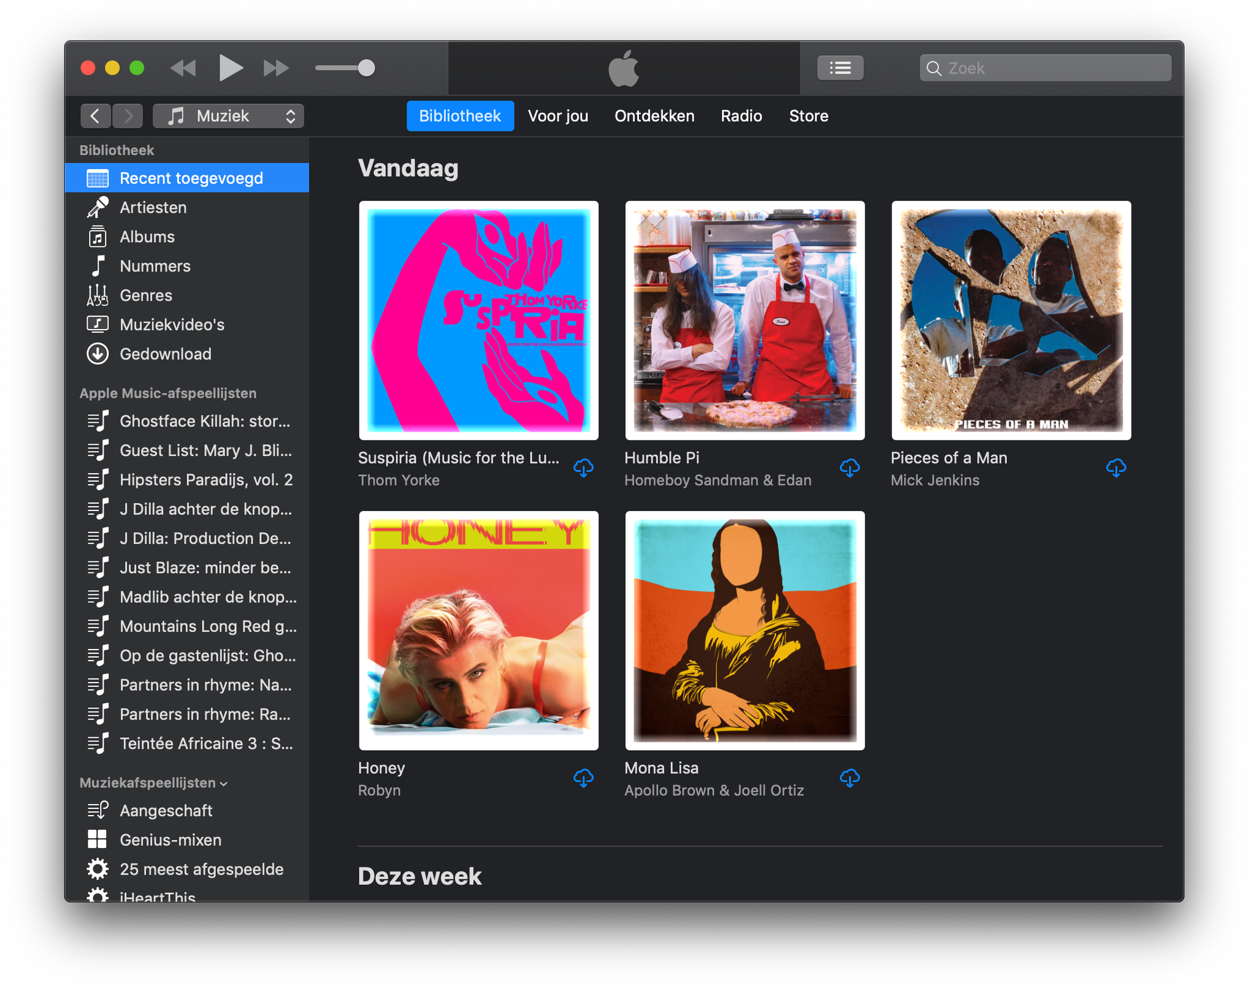Download the Mona Lisa album from cloud

tap(849, 778)
